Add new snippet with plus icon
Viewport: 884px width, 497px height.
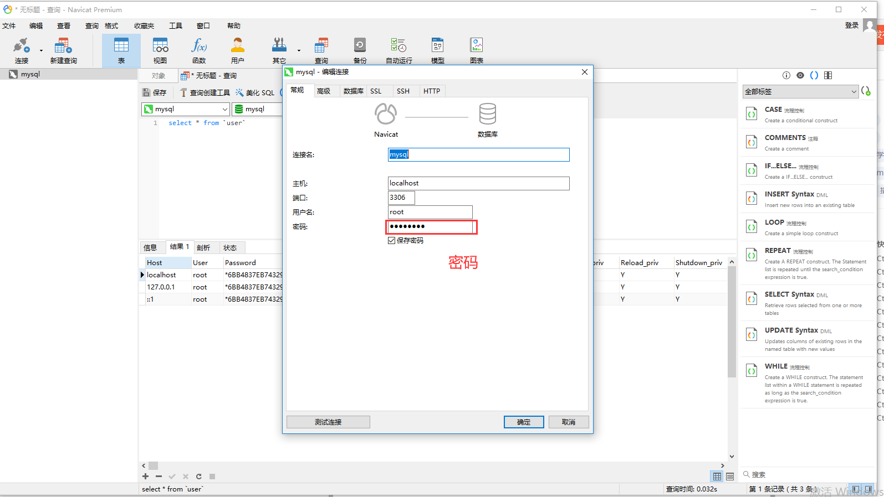pyautogui.click(x=866, y=91)
